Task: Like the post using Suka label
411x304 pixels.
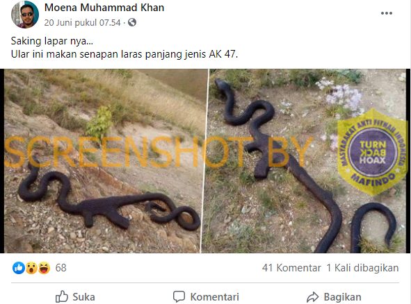Action: tap(83, 297)
